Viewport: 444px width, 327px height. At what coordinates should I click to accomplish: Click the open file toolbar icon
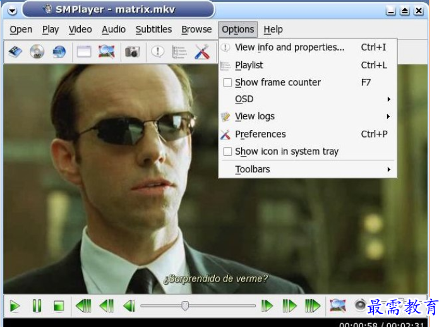(x=15, y=52)
